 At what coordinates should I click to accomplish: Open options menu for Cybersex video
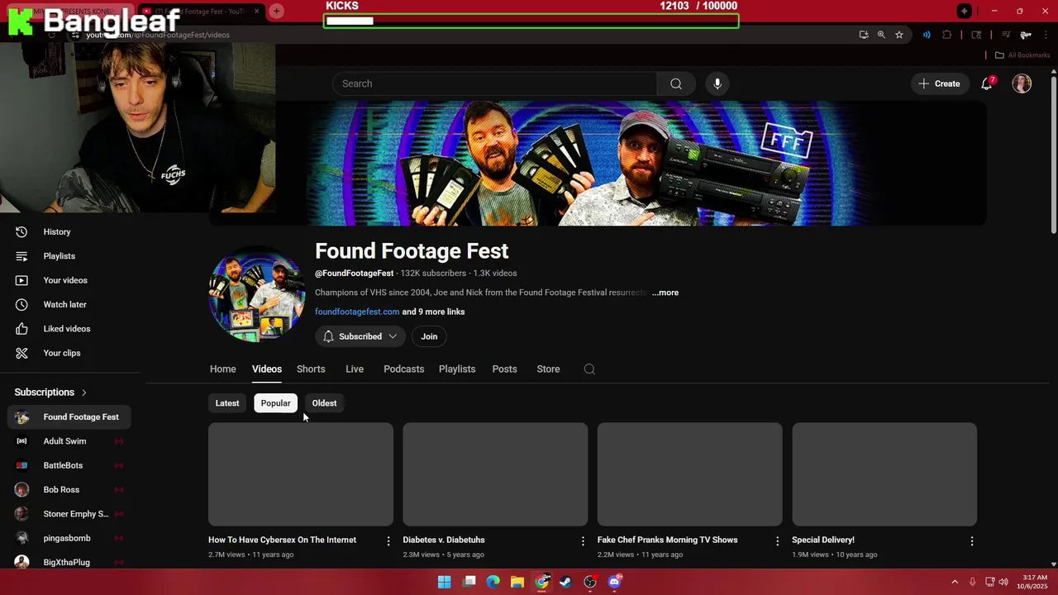click(x=388, y=541)
